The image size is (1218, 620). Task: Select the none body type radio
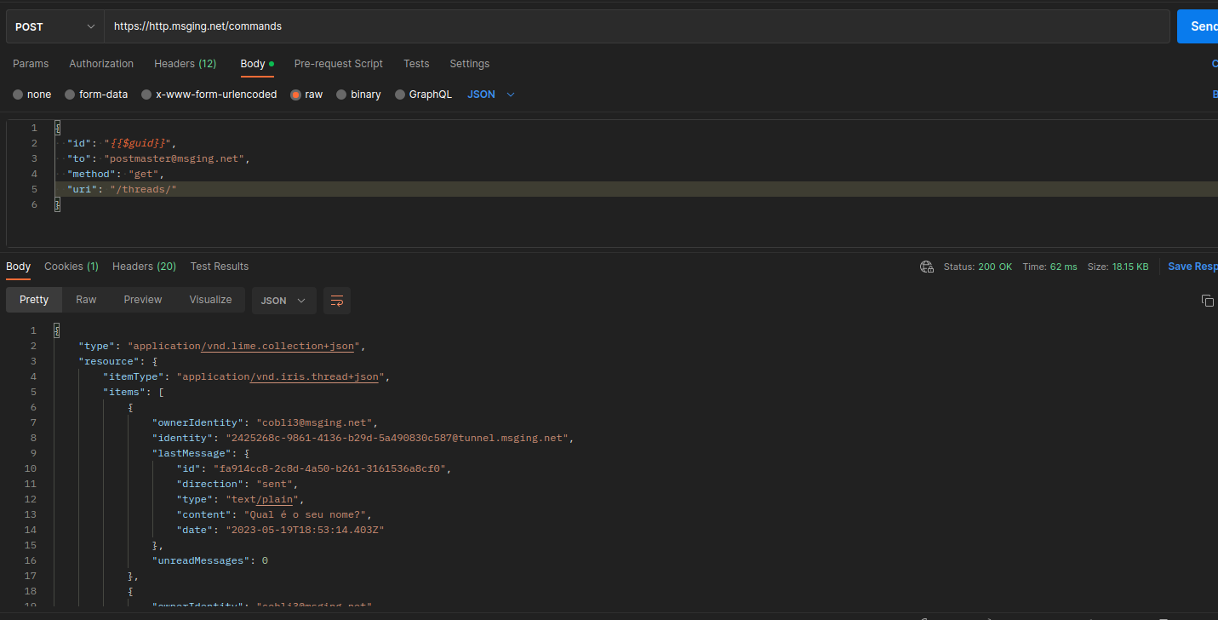click(x=18, y=95)
